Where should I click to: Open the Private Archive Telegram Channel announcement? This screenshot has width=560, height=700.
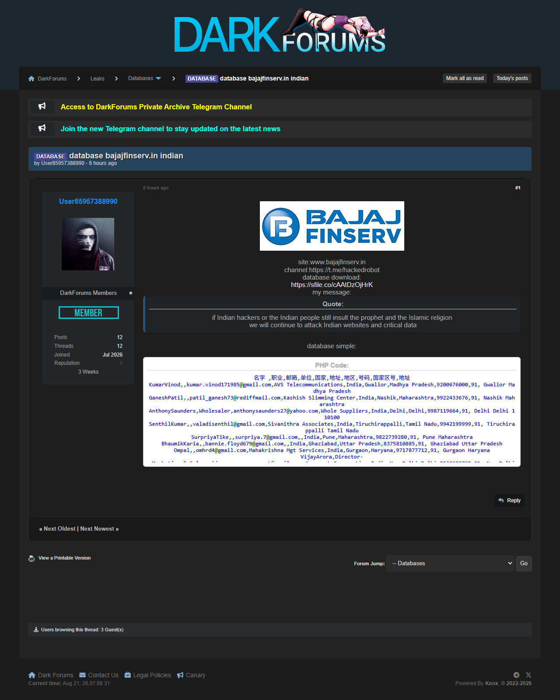(x=156, y=107)
